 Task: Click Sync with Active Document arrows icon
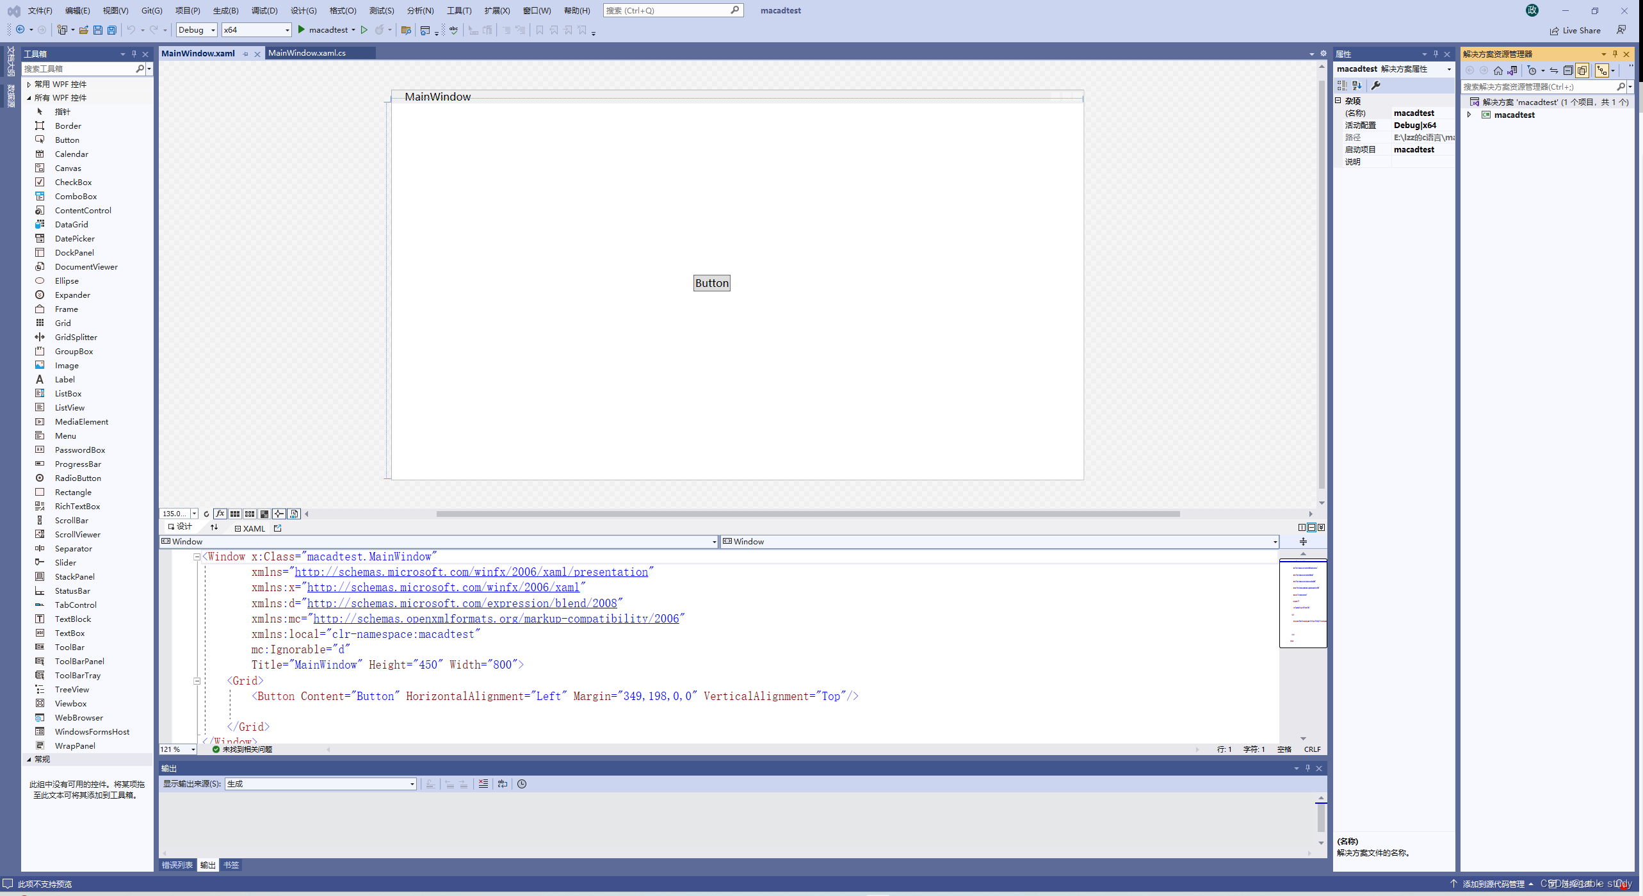click(x=1554, y=70)
